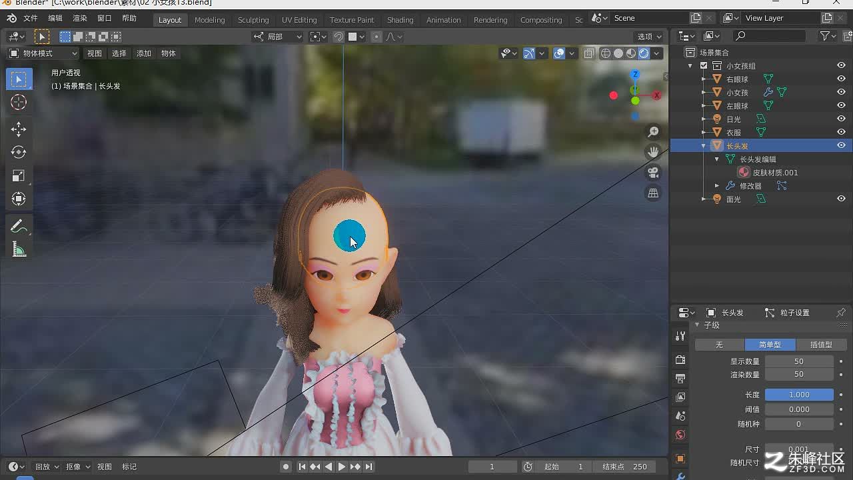Open the 渲染 menu

coord(80,19)
